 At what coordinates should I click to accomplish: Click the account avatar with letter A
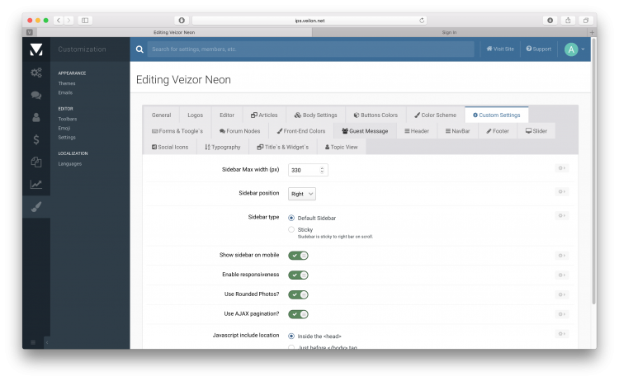click(571, 49)
